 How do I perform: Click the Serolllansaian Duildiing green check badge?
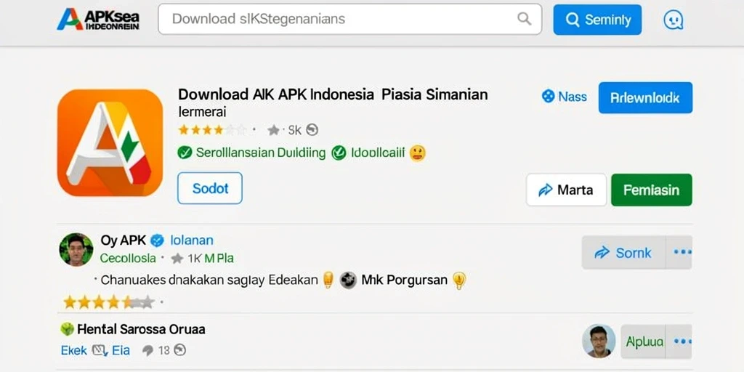[251, 153]
